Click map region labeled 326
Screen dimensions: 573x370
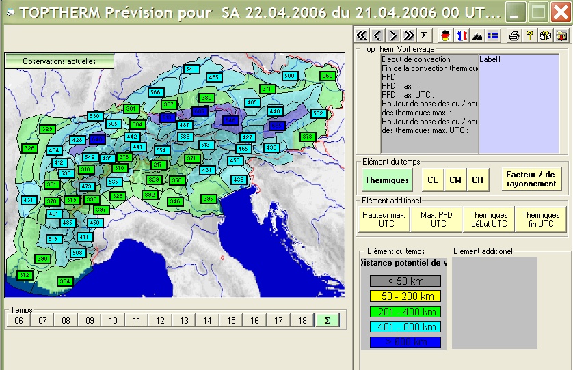pos(29,148)
